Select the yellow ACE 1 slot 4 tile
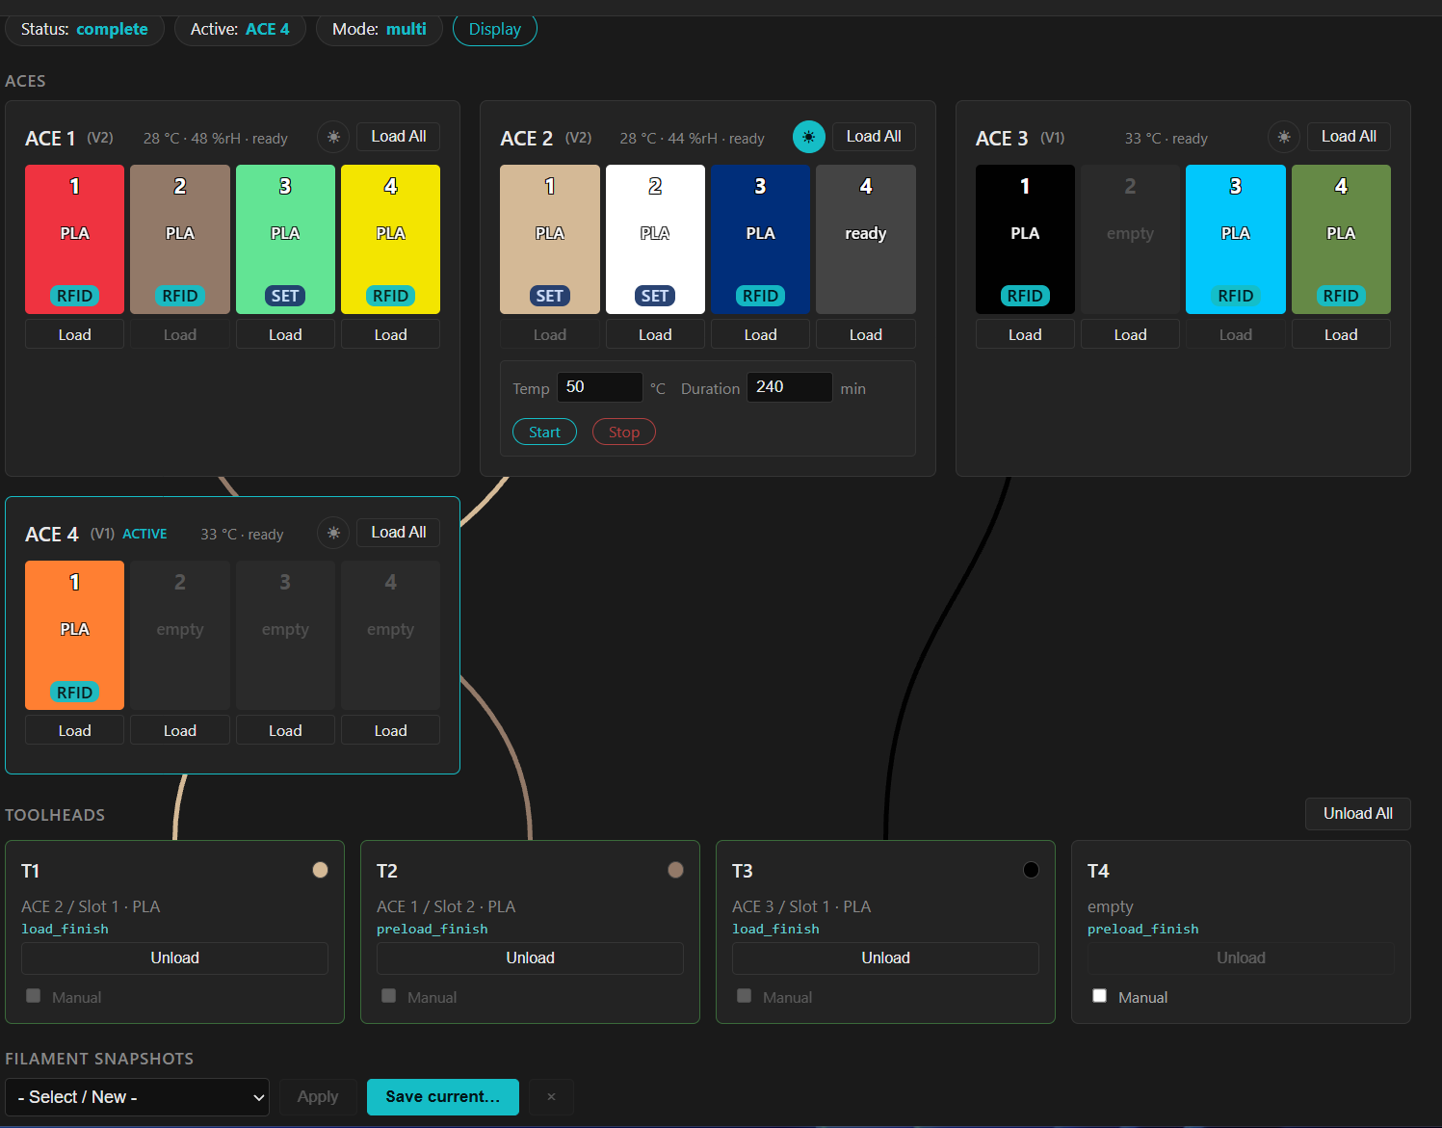Viewport: 1442px width, 1128px height. tap(390, 239)
